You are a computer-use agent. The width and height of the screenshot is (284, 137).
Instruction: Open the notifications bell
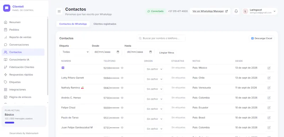[x=236, y=11]
